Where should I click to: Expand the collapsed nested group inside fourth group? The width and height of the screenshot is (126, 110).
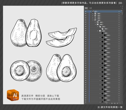95,22
